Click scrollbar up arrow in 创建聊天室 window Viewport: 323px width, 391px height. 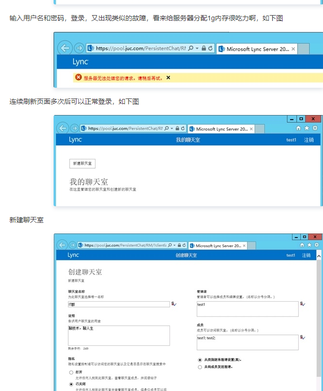pyautogui.click(x=319, y=256)
